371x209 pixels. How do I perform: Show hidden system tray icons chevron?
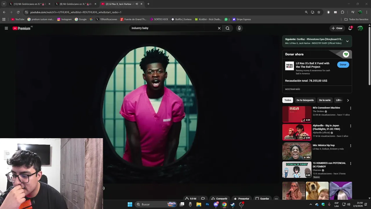tap(311, 204)
